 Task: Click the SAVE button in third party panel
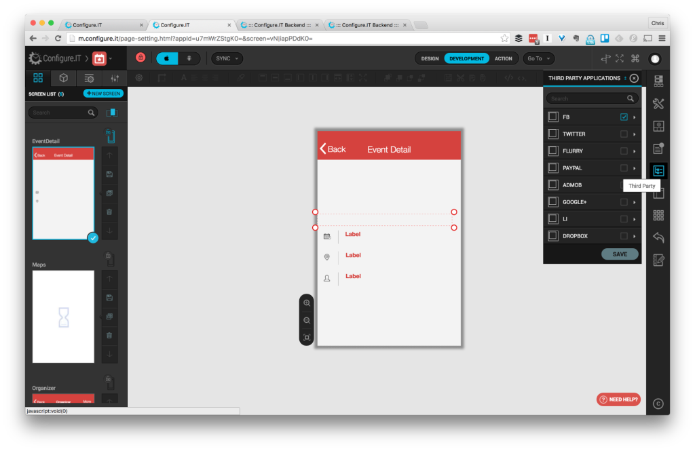(x=620, y=254)
